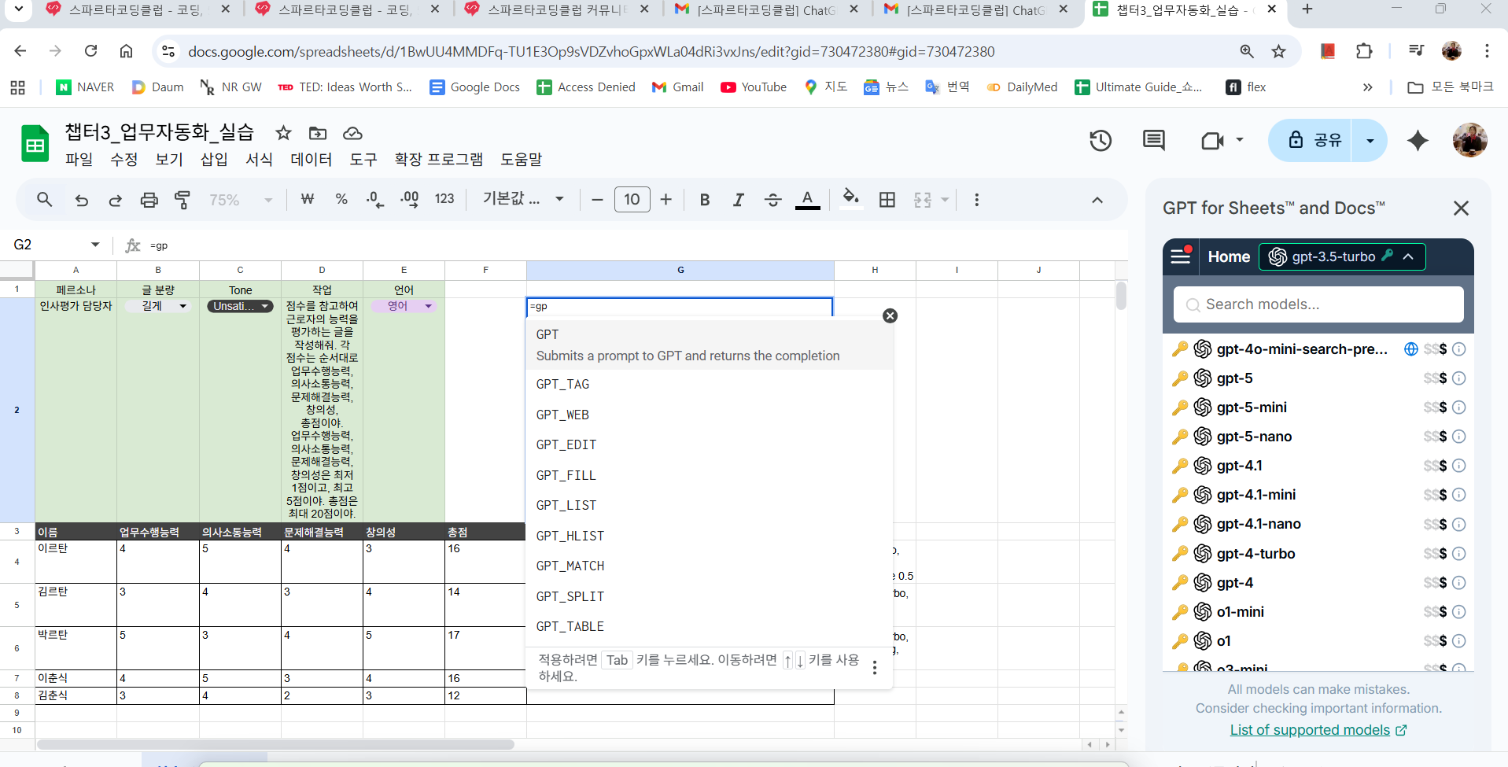Image resolution: width=1508 pixels, height=767 pixels.
Task: Open font family dropdown
Action: click(x=524, y=199)
